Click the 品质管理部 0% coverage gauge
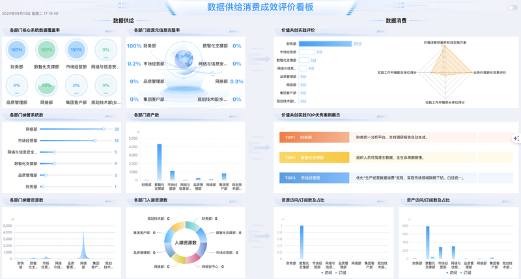 tap(17, 85)
